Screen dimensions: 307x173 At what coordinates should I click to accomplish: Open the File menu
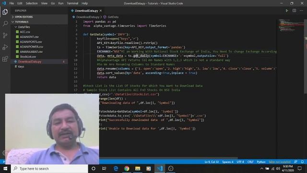12,3
